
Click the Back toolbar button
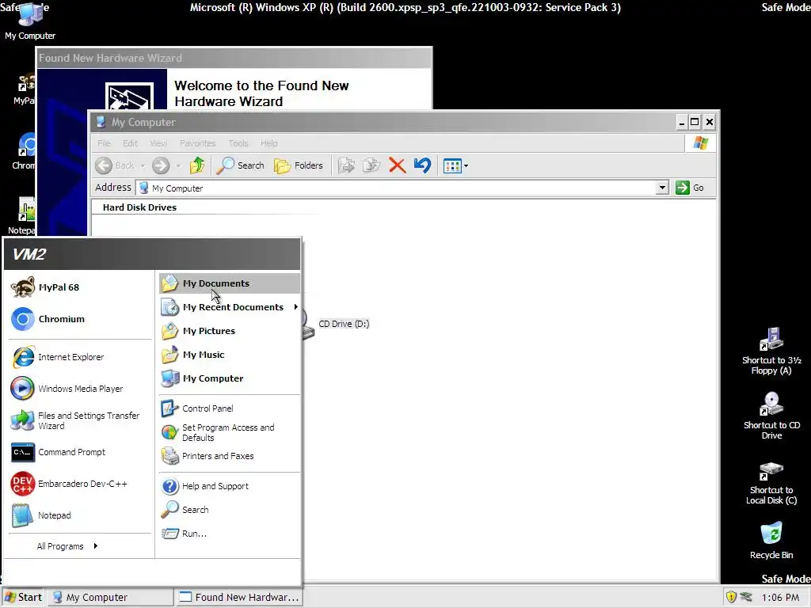tap(116, 165)
